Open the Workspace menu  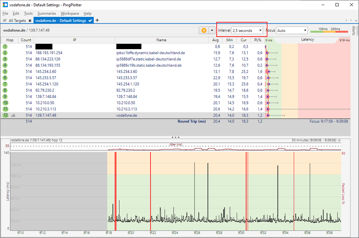pos(69,13)
